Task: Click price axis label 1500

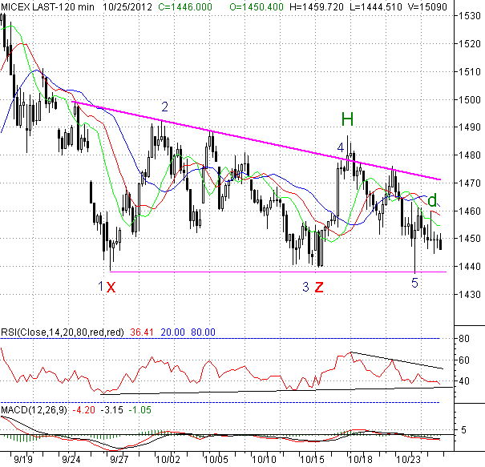Action: (469, 100)
